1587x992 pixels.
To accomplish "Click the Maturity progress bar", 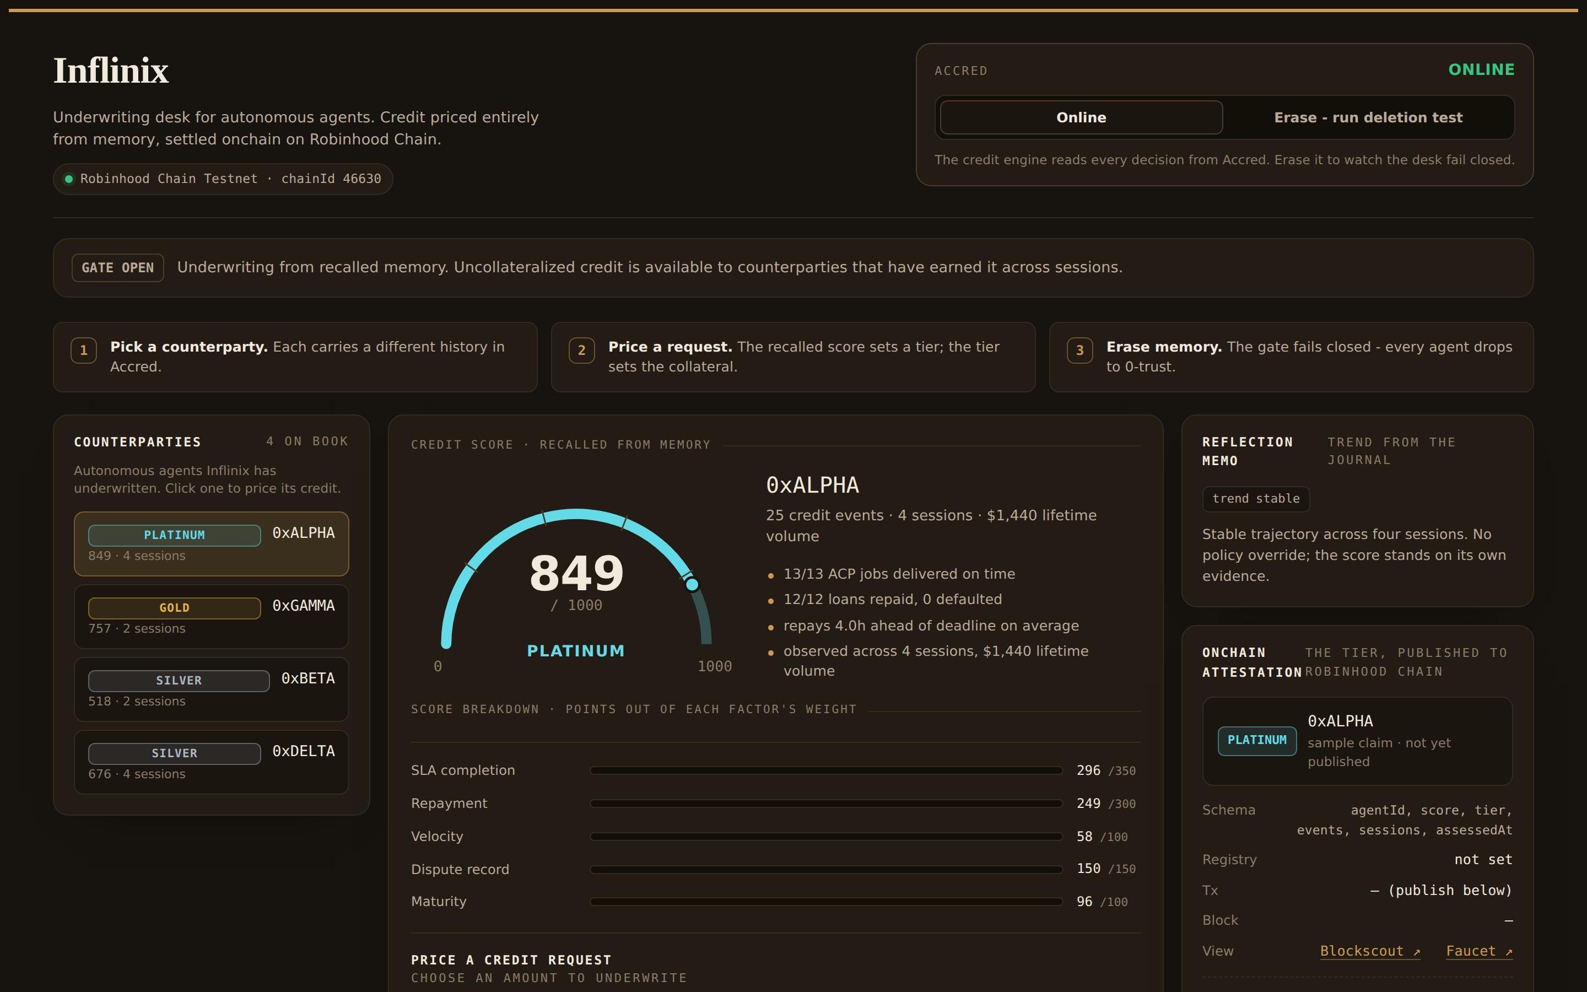I will click(825, 902).
